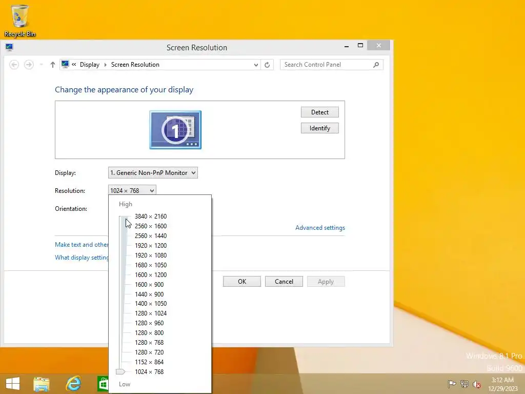Click the Cancel button
The image size is (525, 394).
point(284,282)
